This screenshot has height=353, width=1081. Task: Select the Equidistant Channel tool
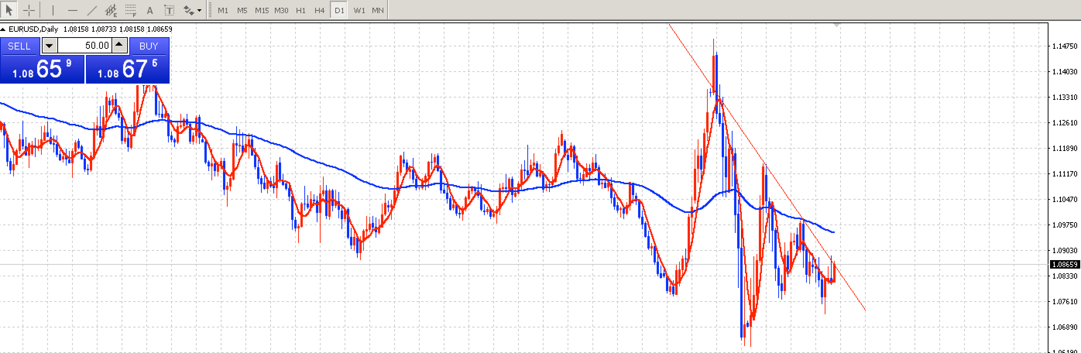click(x=111, y=10)
